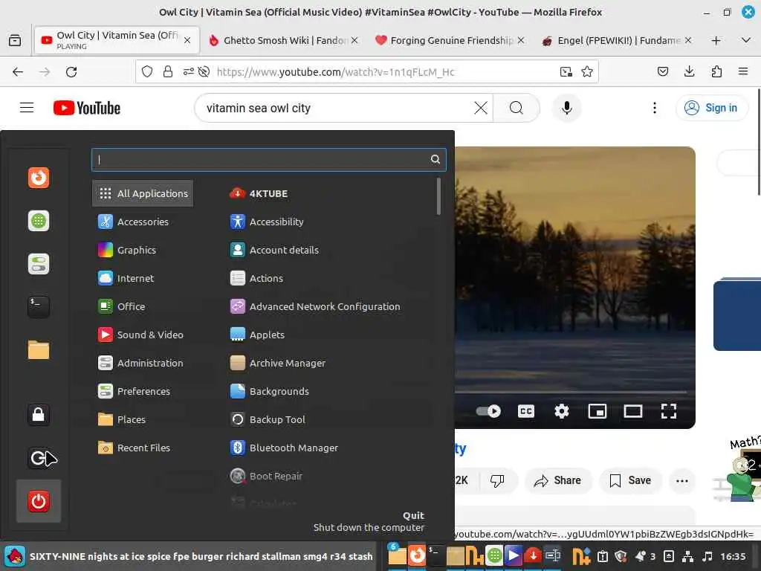Focus the application menu search field

click(x=268, y=159)
